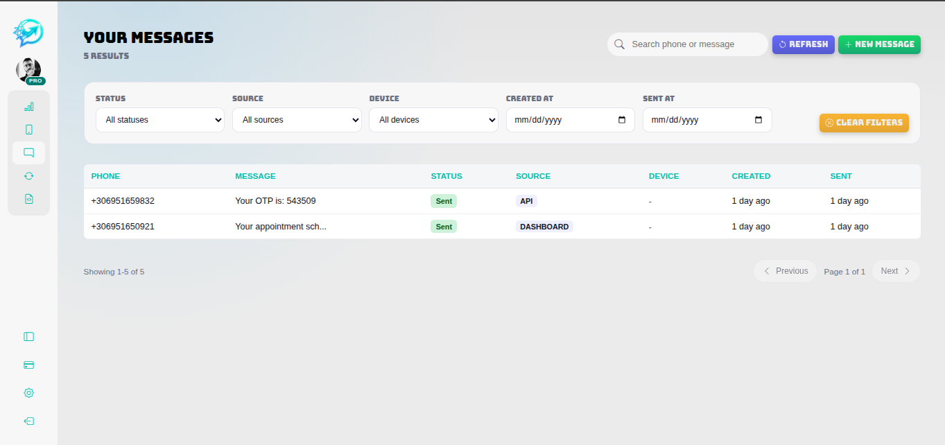This screenshot has height=445, width=945.
Task: Click message 'Your appointment sch...'
Action: (281, 227)
